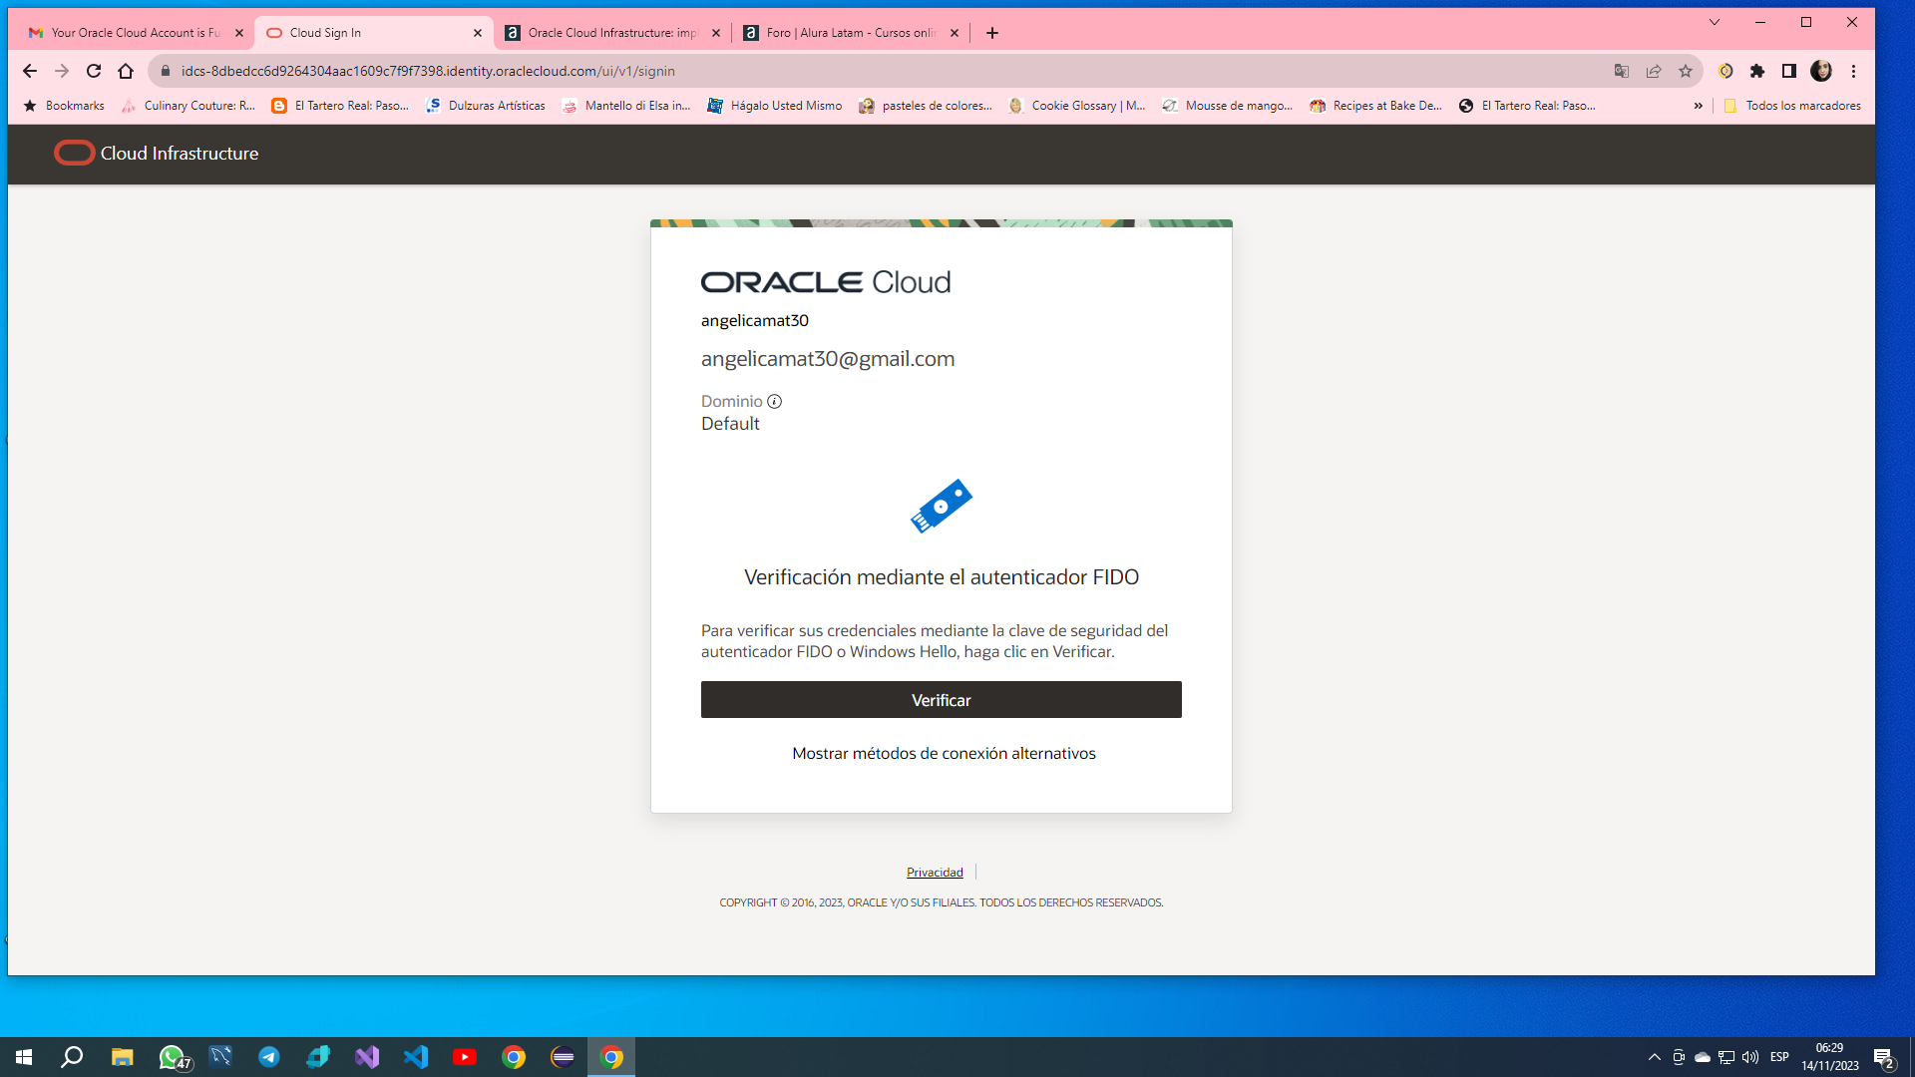Open Cookie Glossary bookmark
This screenshot has height=1077, width=1915.
point(1077,106)
